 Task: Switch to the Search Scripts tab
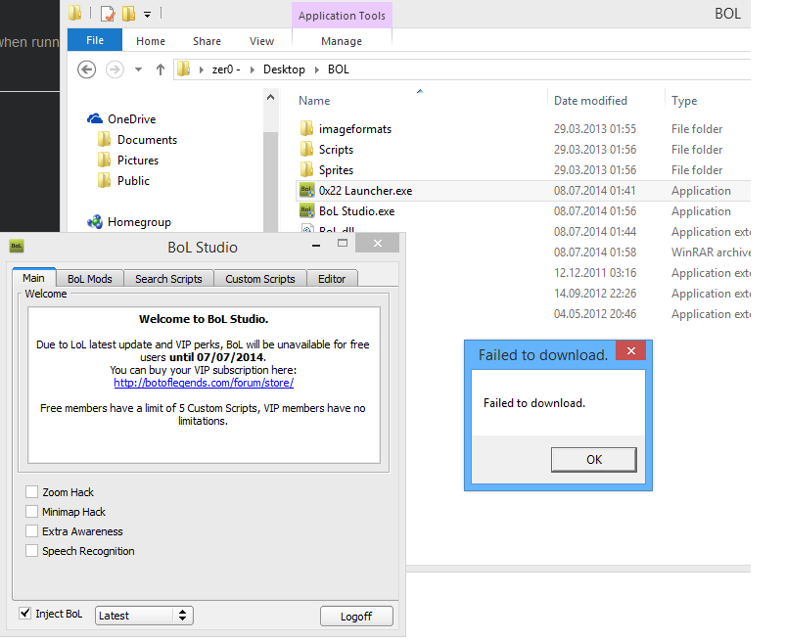pos(168,279)
